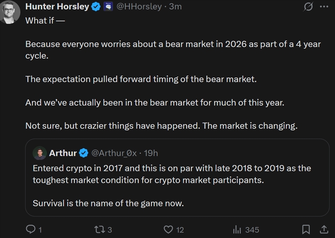Click the reply speech bubble icon

(x=31, y=229)
